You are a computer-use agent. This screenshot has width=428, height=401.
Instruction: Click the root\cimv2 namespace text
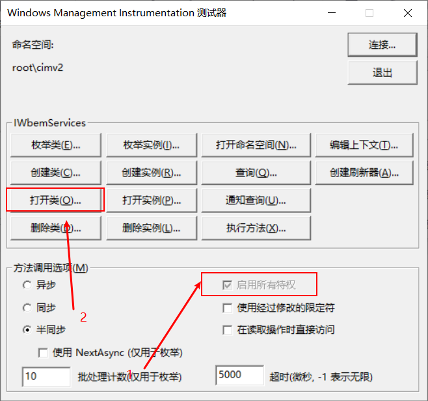pos(38,68)
